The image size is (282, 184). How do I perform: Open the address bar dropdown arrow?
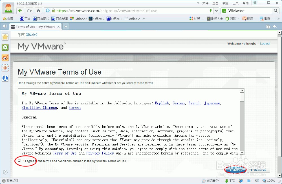[216, 11]
